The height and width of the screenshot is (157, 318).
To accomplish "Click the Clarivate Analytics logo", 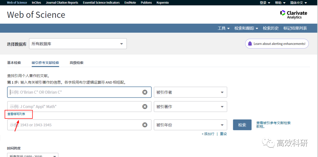I will 294,15.
